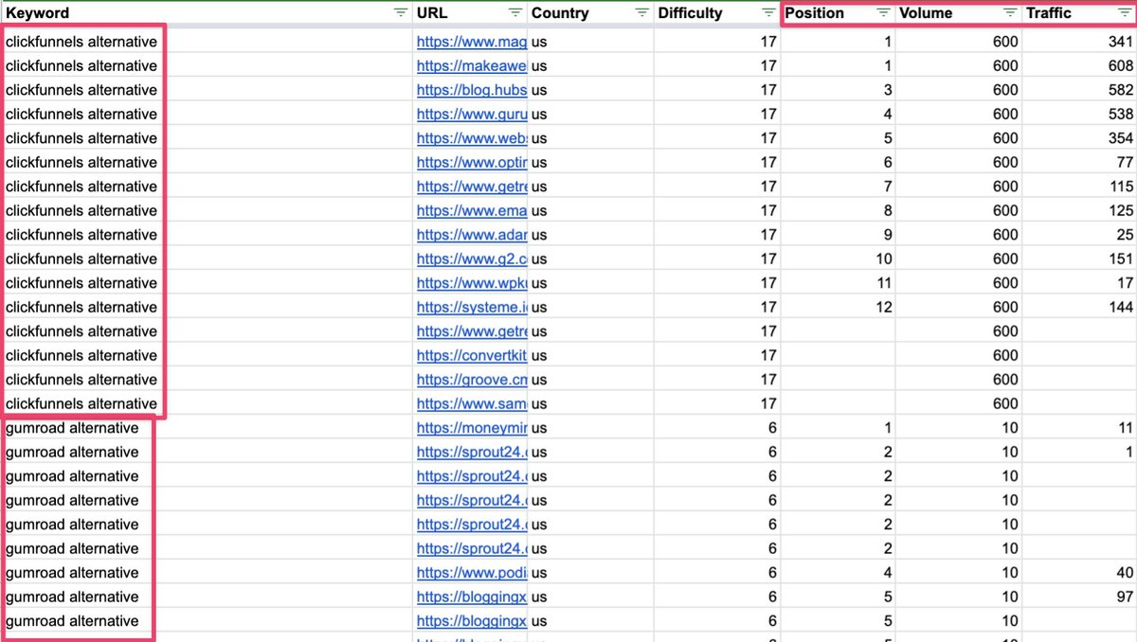
Task: Open the https://makeawe link
Action: [471, 65]
